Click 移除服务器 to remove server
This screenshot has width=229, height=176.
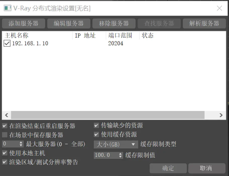(x=114, y=23)
